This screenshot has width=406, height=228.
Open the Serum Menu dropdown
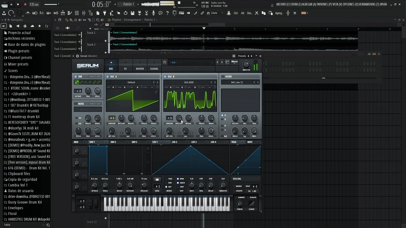[x=234, y=62]
